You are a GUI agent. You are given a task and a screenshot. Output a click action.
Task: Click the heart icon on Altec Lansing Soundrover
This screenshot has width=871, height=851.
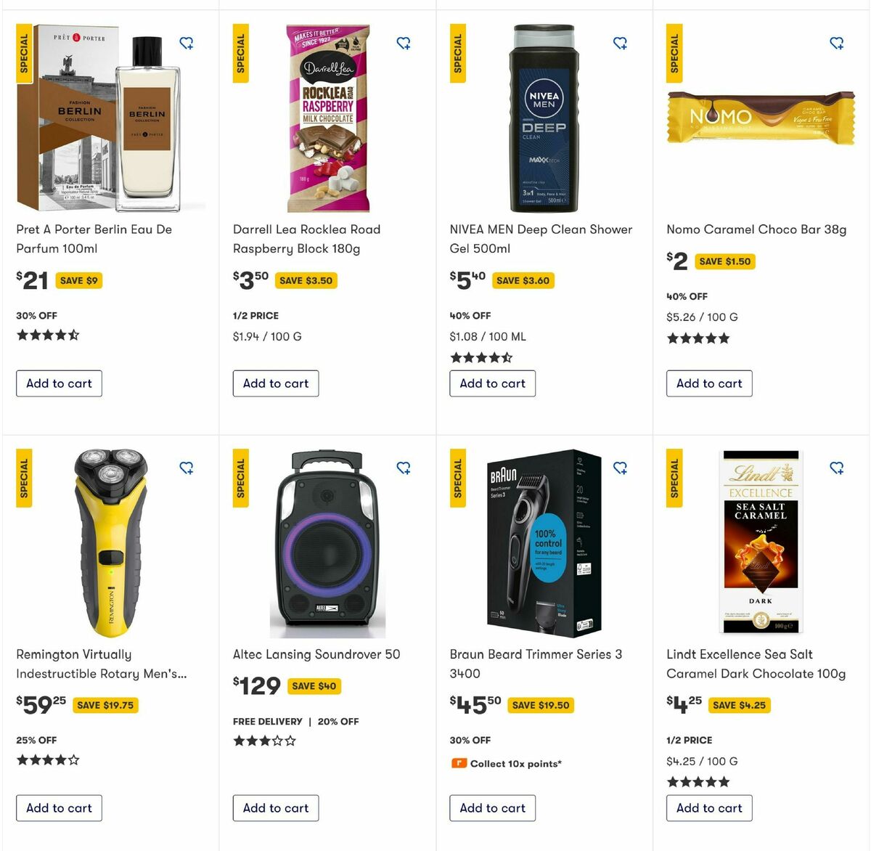pos(404,468)
